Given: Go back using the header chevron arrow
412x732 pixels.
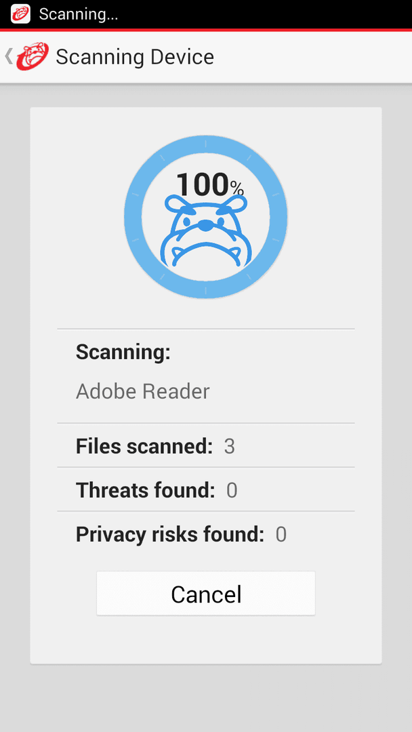Looking at the screenshot, I should pyautogui.click(x=8, y=56).
